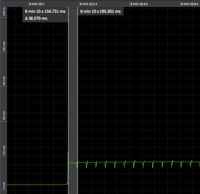Click the current spike peak on trace

tap(68, 153)
